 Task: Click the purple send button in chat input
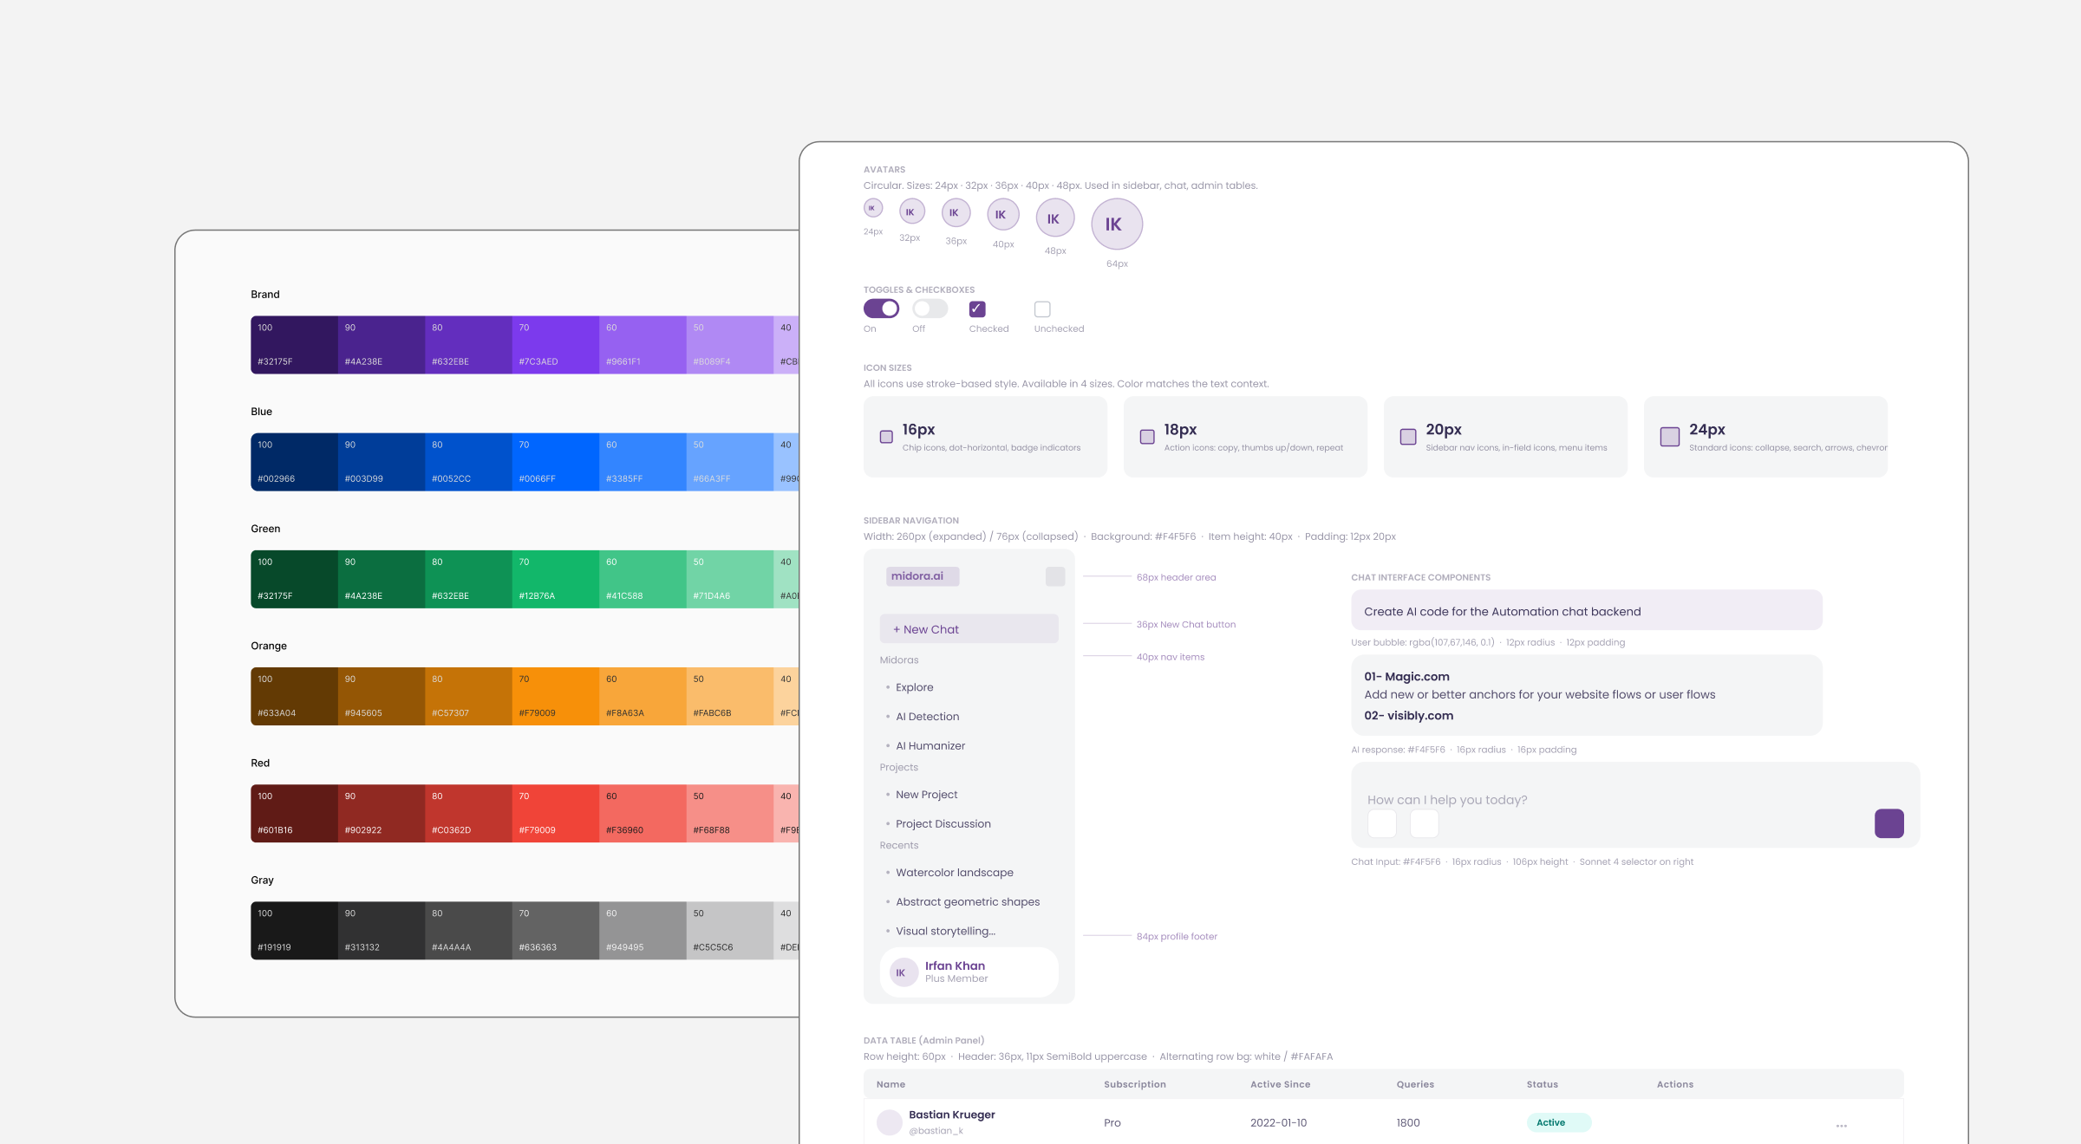[1889, 823]
